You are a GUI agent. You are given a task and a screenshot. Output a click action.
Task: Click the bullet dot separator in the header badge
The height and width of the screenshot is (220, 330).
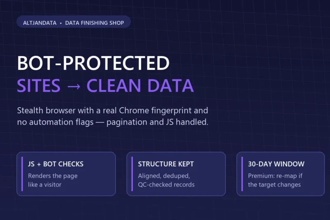(61, 23)
